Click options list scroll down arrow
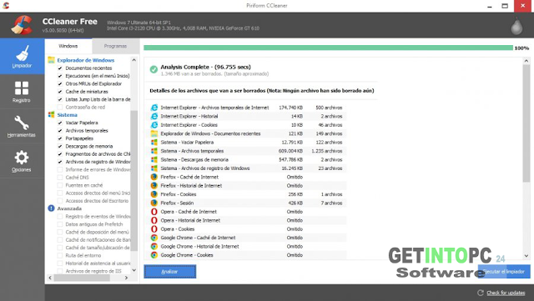The height and width of the screenshot is (301, 534). point(133,270)
